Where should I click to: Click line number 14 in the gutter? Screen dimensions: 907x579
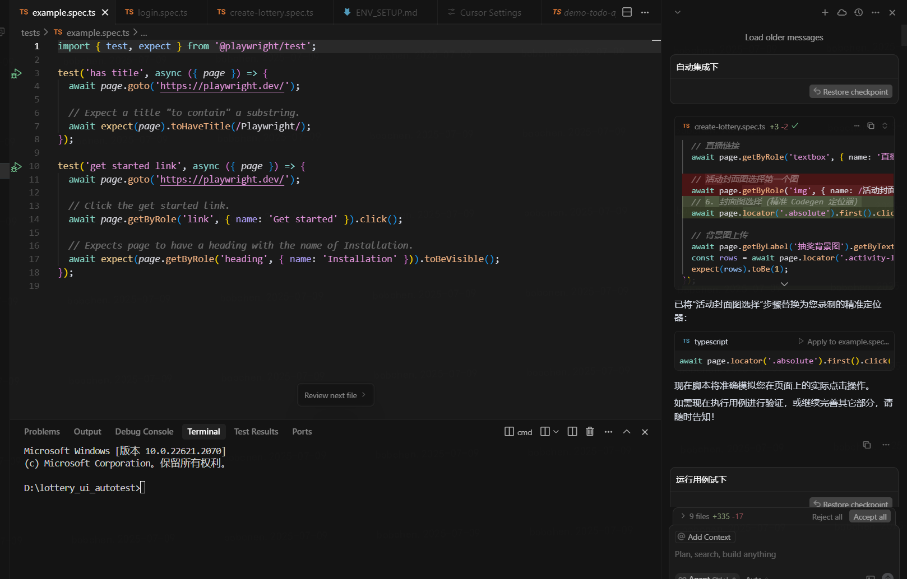pos(34,220)
